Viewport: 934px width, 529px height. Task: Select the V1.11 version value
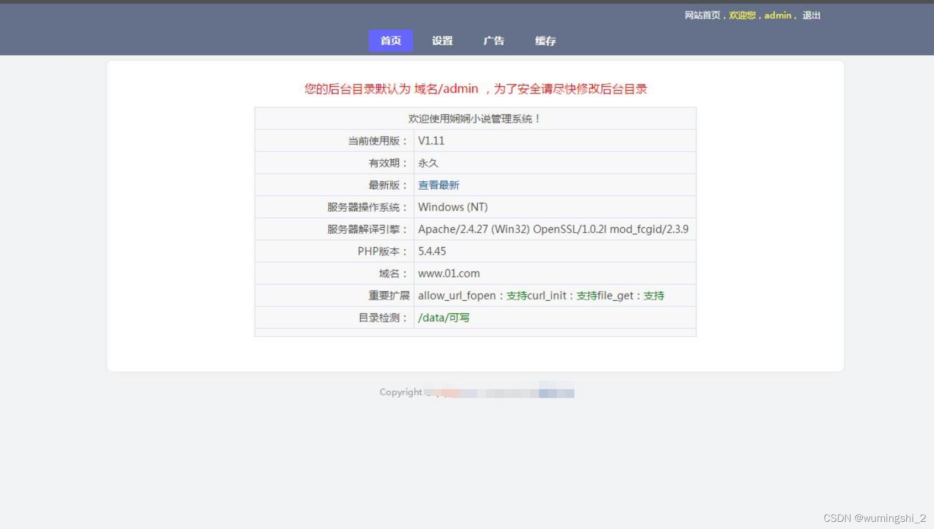(x=431, y=141)
